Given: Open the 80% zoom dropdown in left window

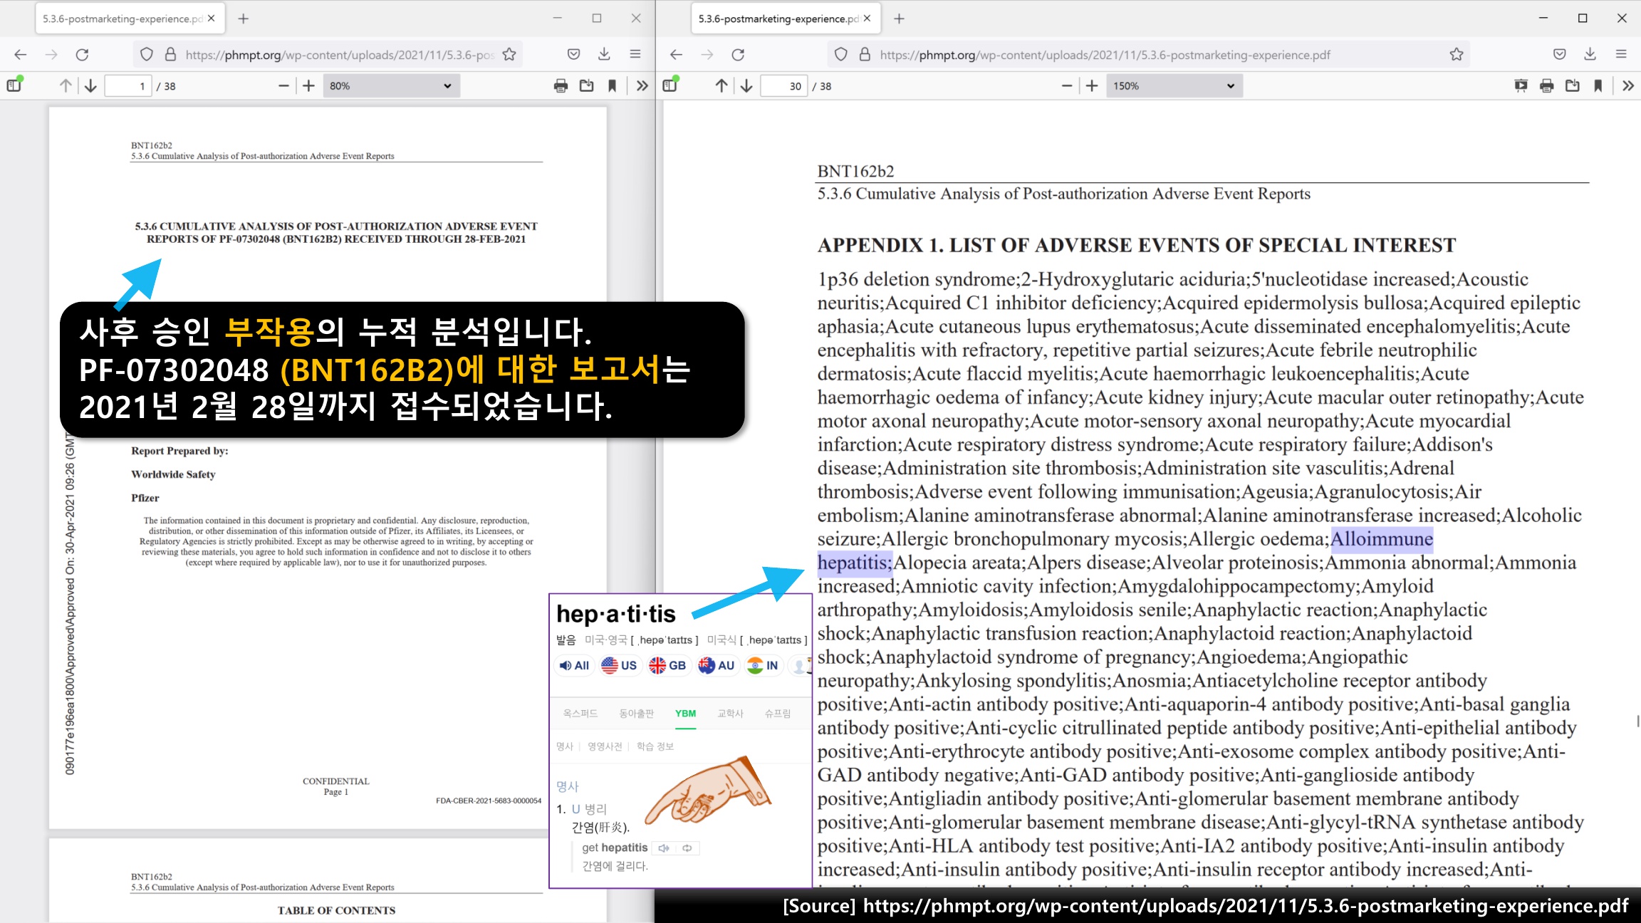Looking at the screenshot, I should tap(391, 85).
